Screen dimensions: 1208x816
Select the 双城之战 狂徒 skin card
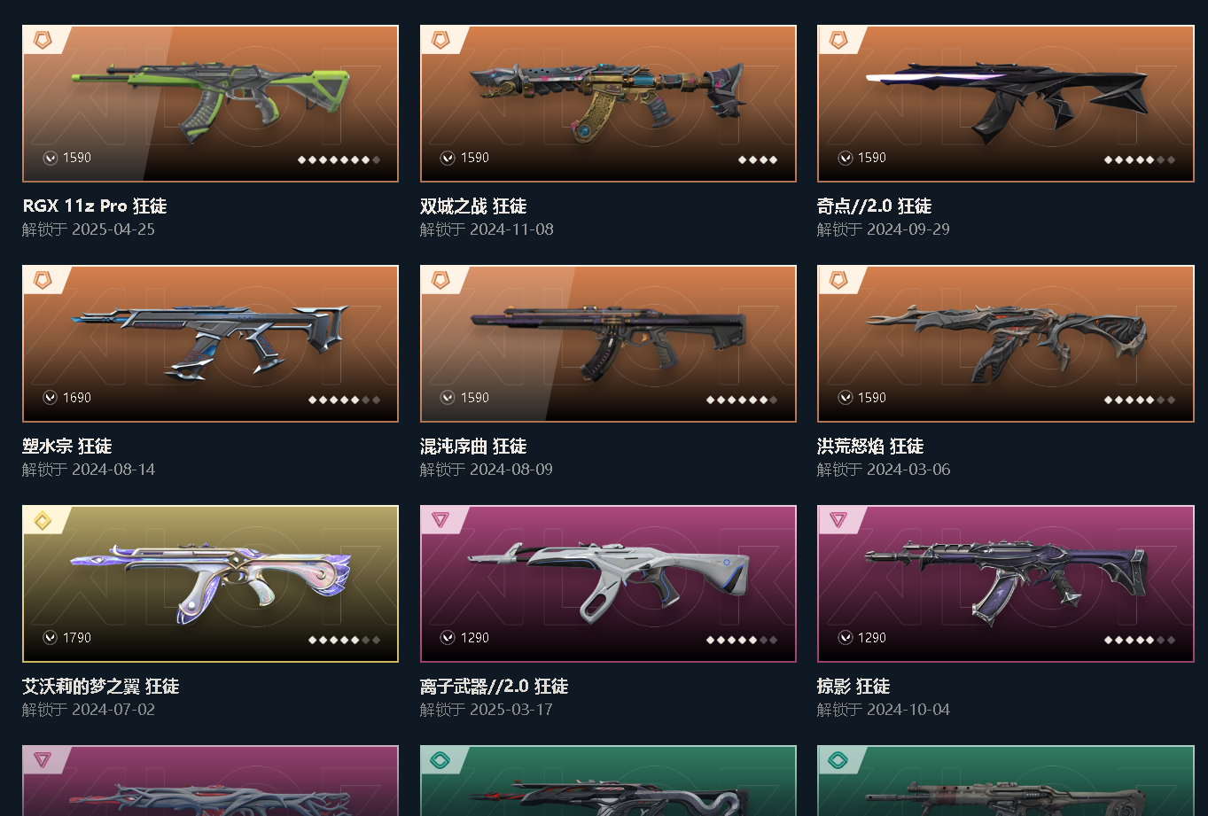(608, 104)
